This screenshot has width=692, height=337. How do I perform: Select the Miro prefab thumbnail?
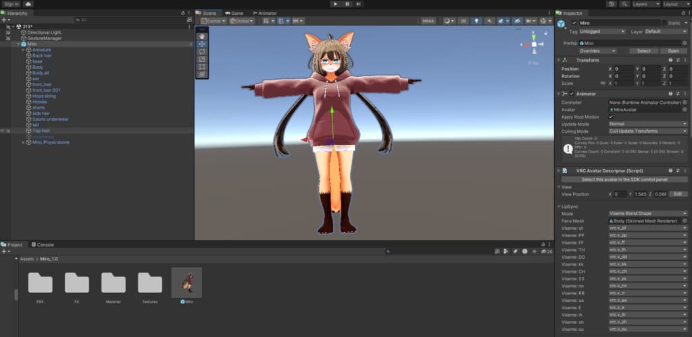pyautogui.click(x=187, y=283)
